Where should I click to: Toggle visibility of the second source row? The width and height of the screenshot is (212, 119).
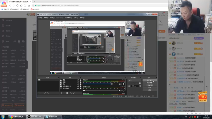78,82
